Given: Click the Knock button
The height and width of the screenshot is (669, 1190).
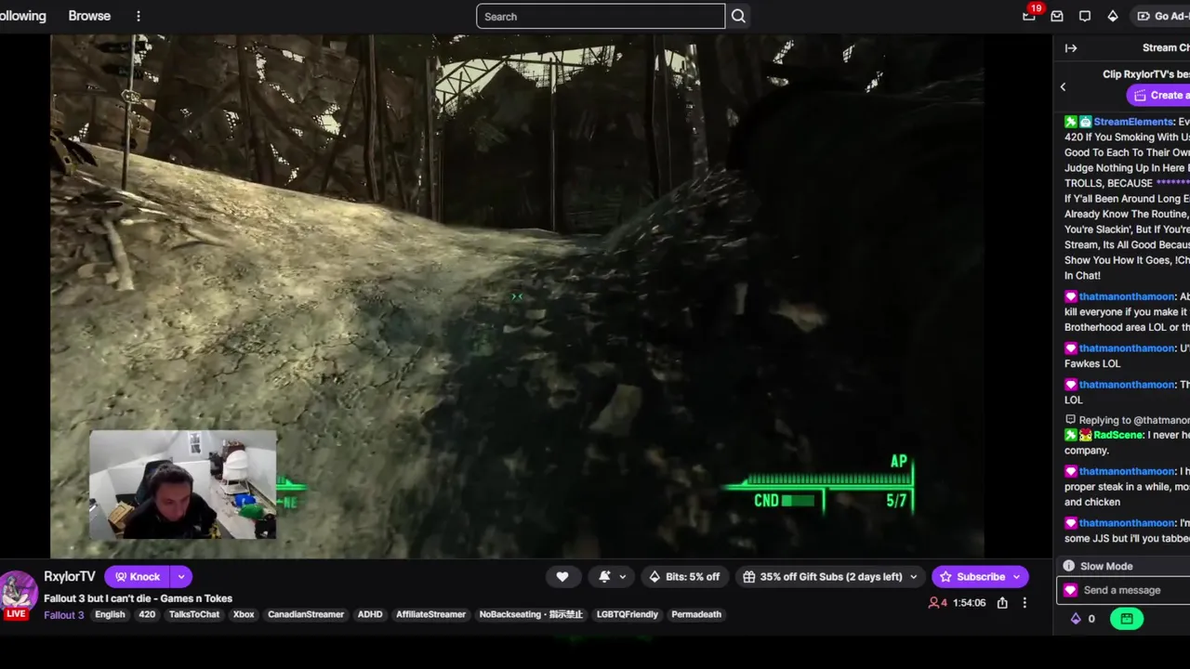Looking at the screenshot, I should point(138,577).
